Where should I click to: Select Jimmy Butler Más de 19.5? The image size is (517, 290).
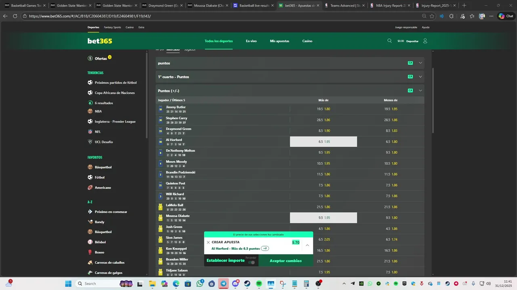pos(324,109)
